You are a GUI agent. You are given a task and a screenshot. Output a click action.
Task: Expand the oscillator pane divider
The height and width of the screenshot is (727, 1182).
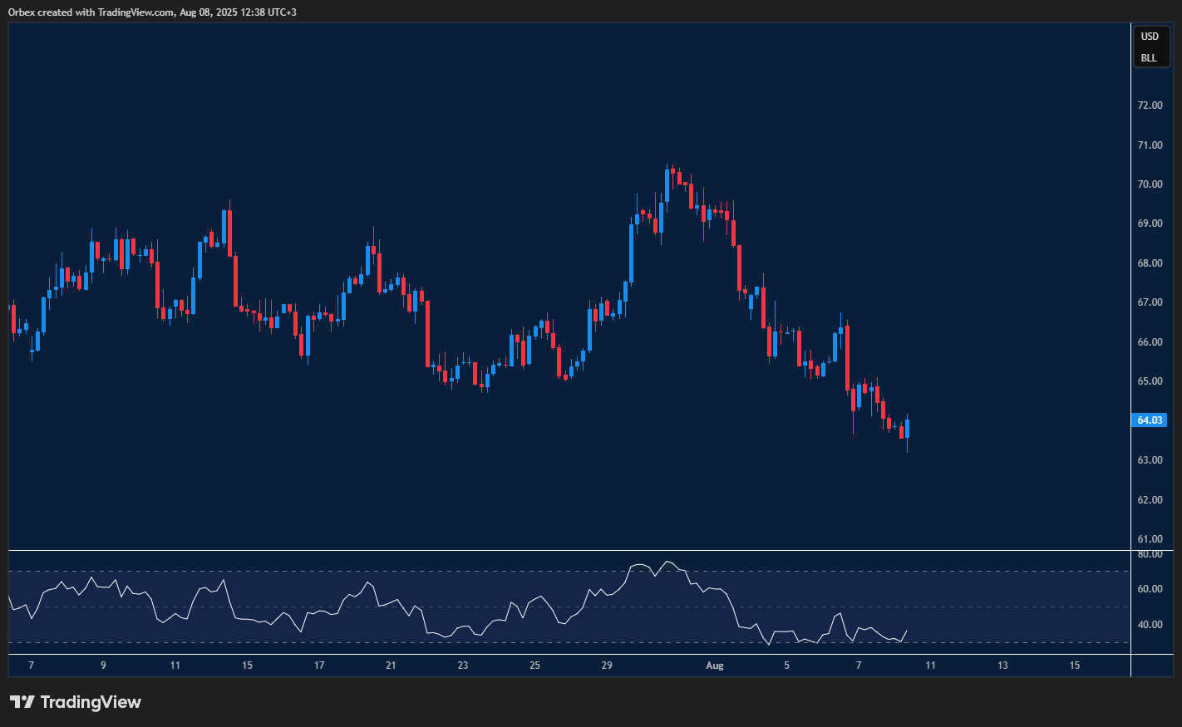[x=565, y=548]
